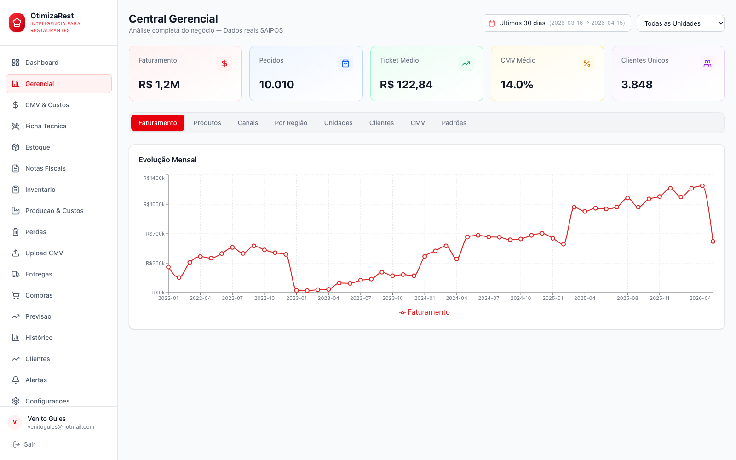The height and width of the screenshot is (460, 736).
Task: Click the OtimizaRest chef hat logo
Action: point(17,23)
